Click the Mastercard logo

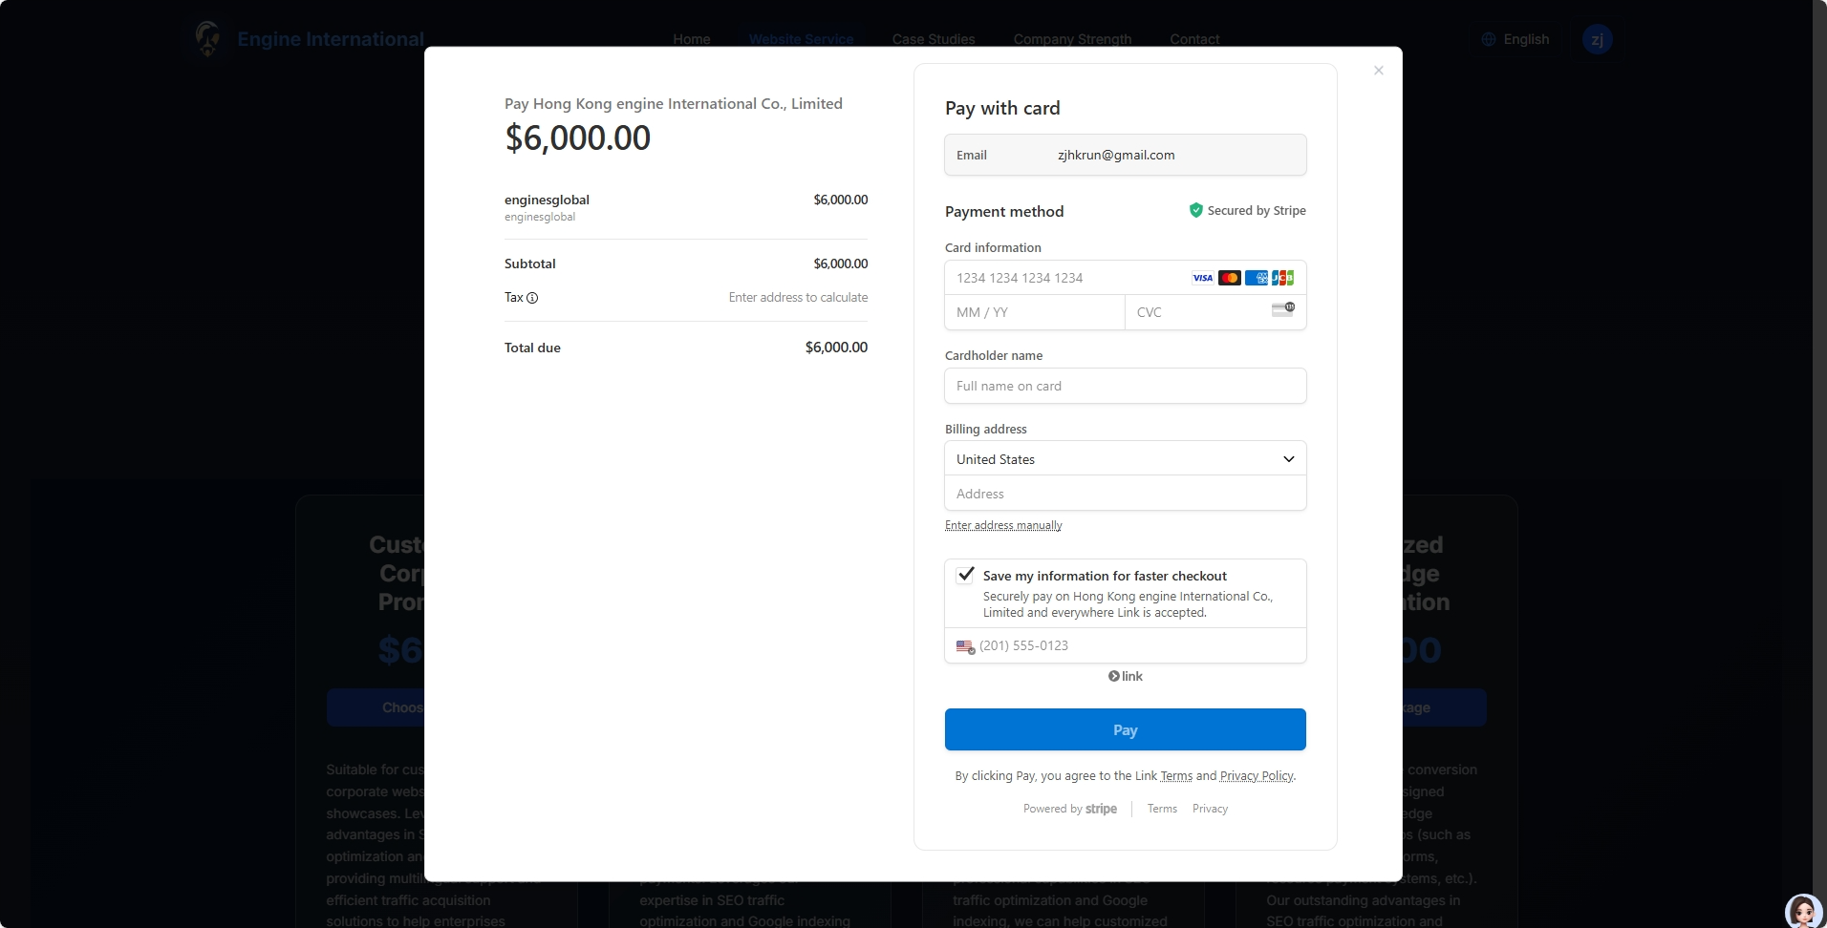[1230, 278]
